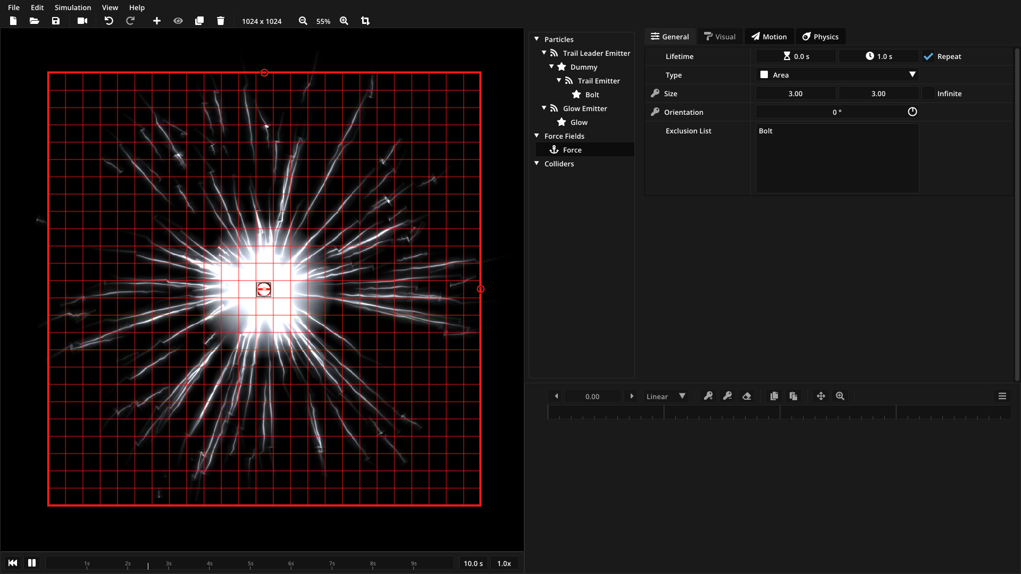Click the zoom out magnifier icon
The image size is (1021, 574).
coord(303,21)
